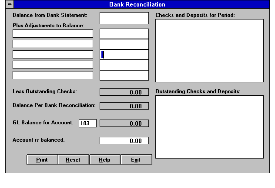The width and height of the screenshot is (275, 188).
Task: Click the Print button
Action: 42,160
